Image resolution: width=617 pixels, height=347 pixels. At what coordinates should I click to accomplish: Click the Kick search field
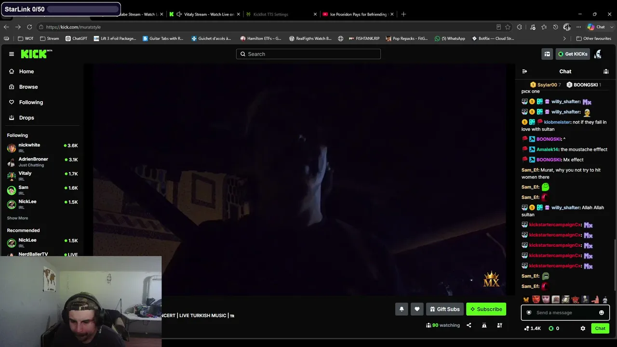(308, 54)
